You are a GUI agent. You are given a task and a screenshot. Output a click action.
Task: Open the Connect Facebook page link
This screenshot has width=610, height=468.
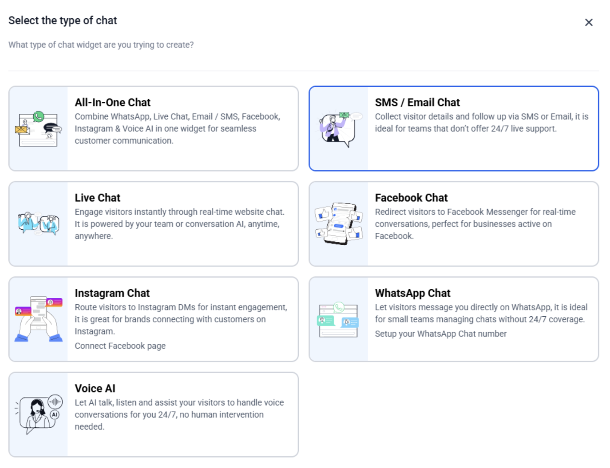click(120, 346)
